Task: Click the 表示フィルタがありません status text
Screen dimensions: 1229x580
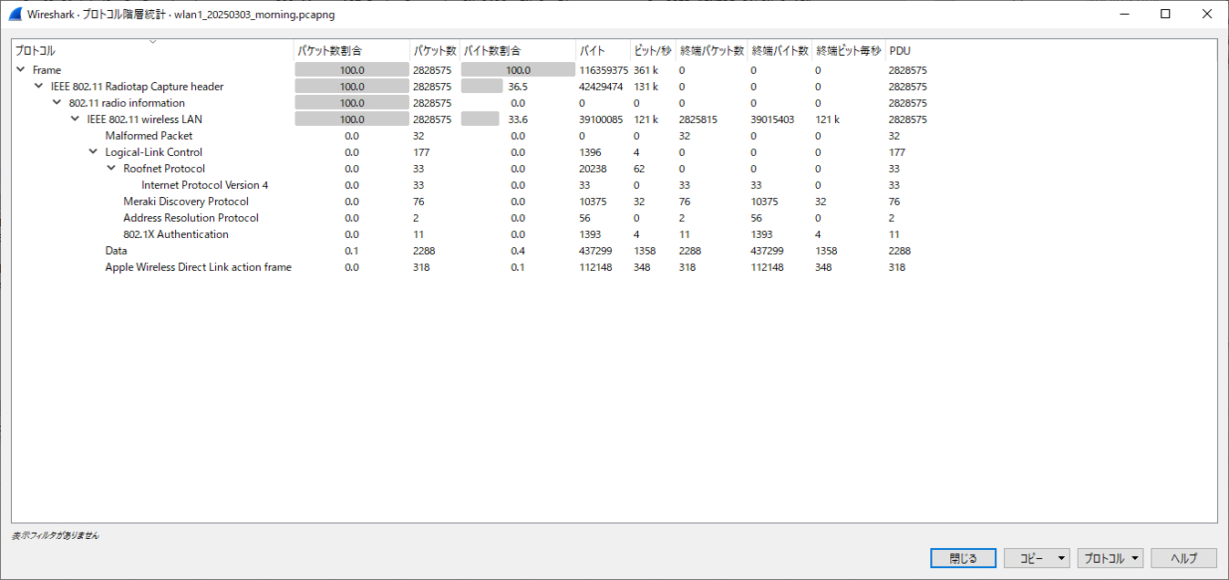Action: point(55,535)
